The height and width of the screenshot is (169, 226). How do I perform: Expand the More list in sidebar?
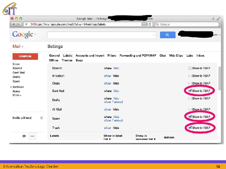point(17,95)
